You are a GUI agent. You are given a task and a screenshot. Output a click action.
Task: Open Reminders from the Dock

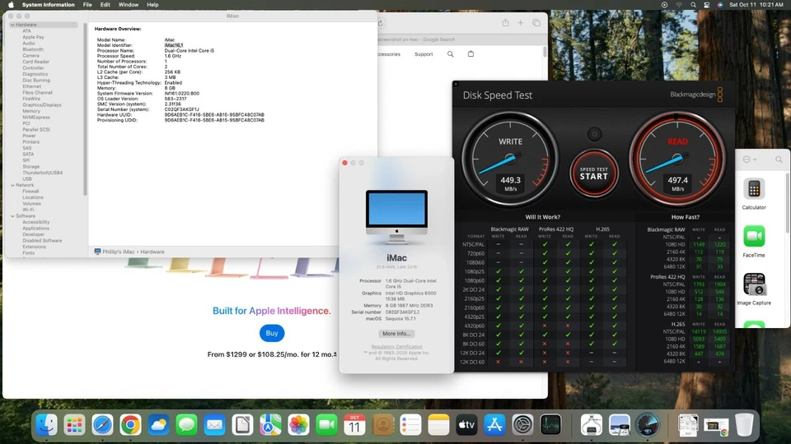(410, 425)
